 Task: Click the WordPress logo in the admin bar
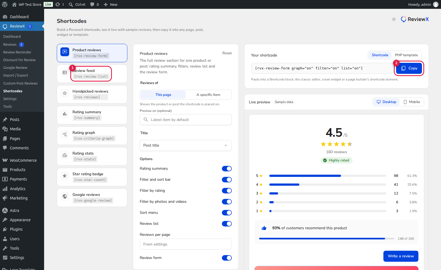(5, 4)
